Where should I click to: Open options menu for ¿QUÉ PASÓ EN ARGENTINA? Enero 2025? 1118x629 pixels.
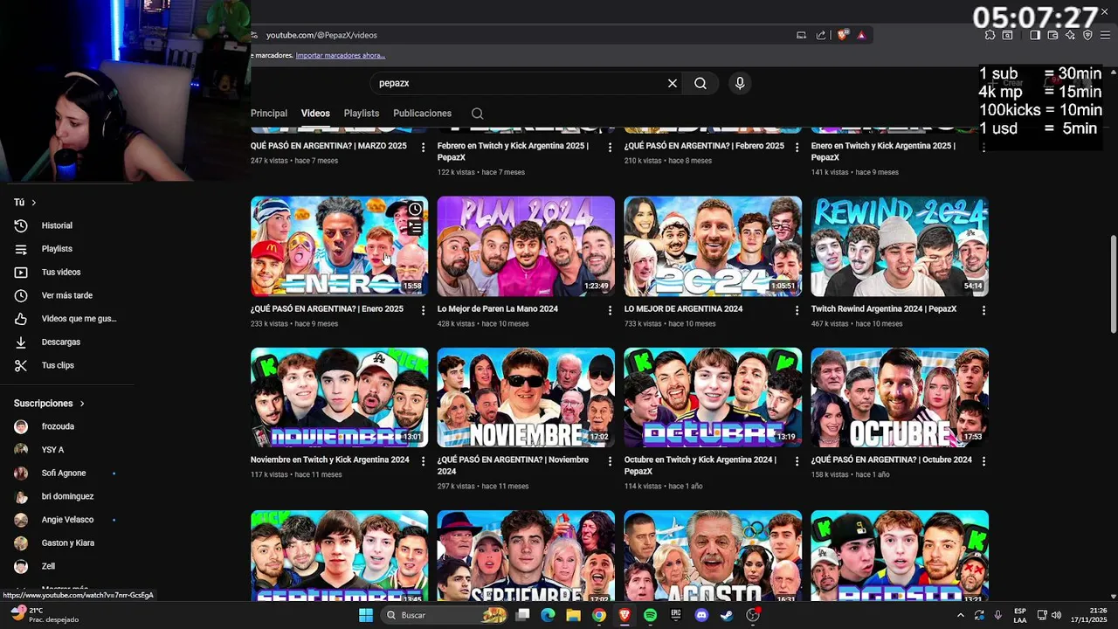[x=423, y=310]
